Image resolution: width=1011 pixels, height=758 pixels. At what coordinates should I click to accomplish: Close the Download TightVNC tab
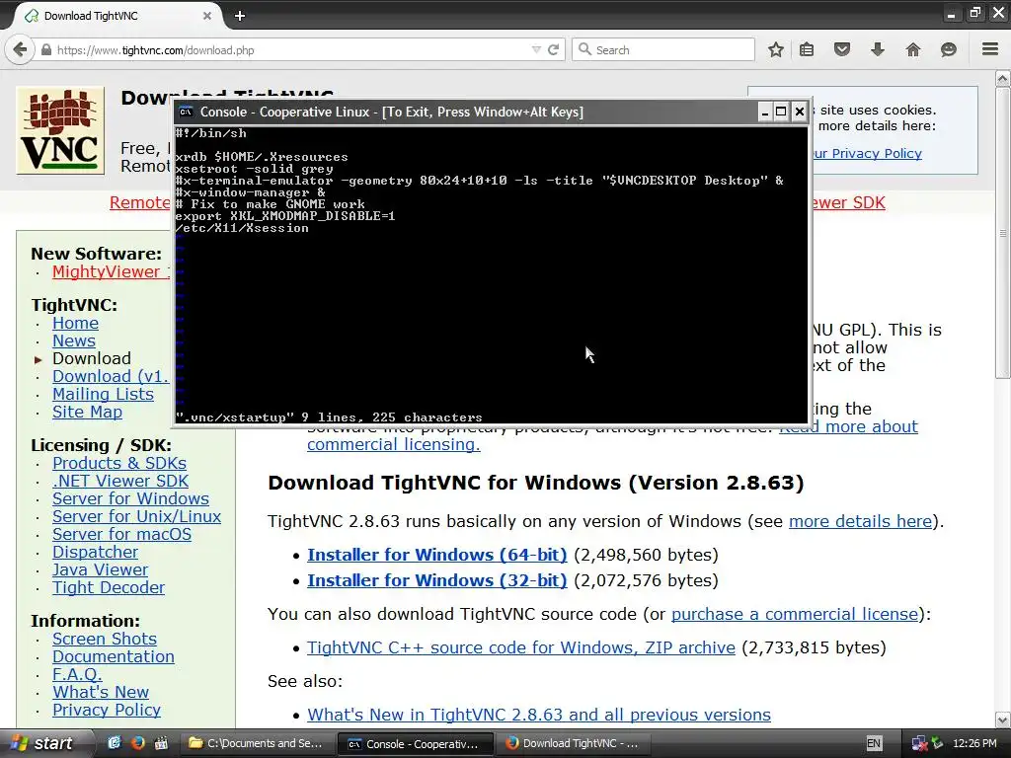click(207, 16)
